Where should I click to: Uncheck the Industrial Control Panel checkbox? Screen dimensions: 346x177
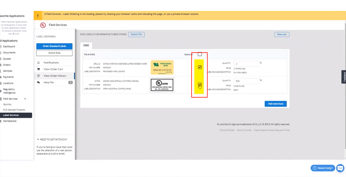tap(200, 84)
